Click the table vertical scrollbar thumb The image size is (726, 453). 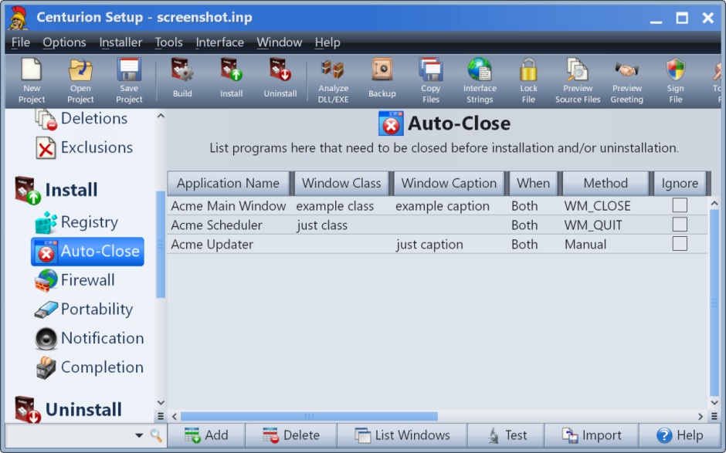click(x=714, y=303)
